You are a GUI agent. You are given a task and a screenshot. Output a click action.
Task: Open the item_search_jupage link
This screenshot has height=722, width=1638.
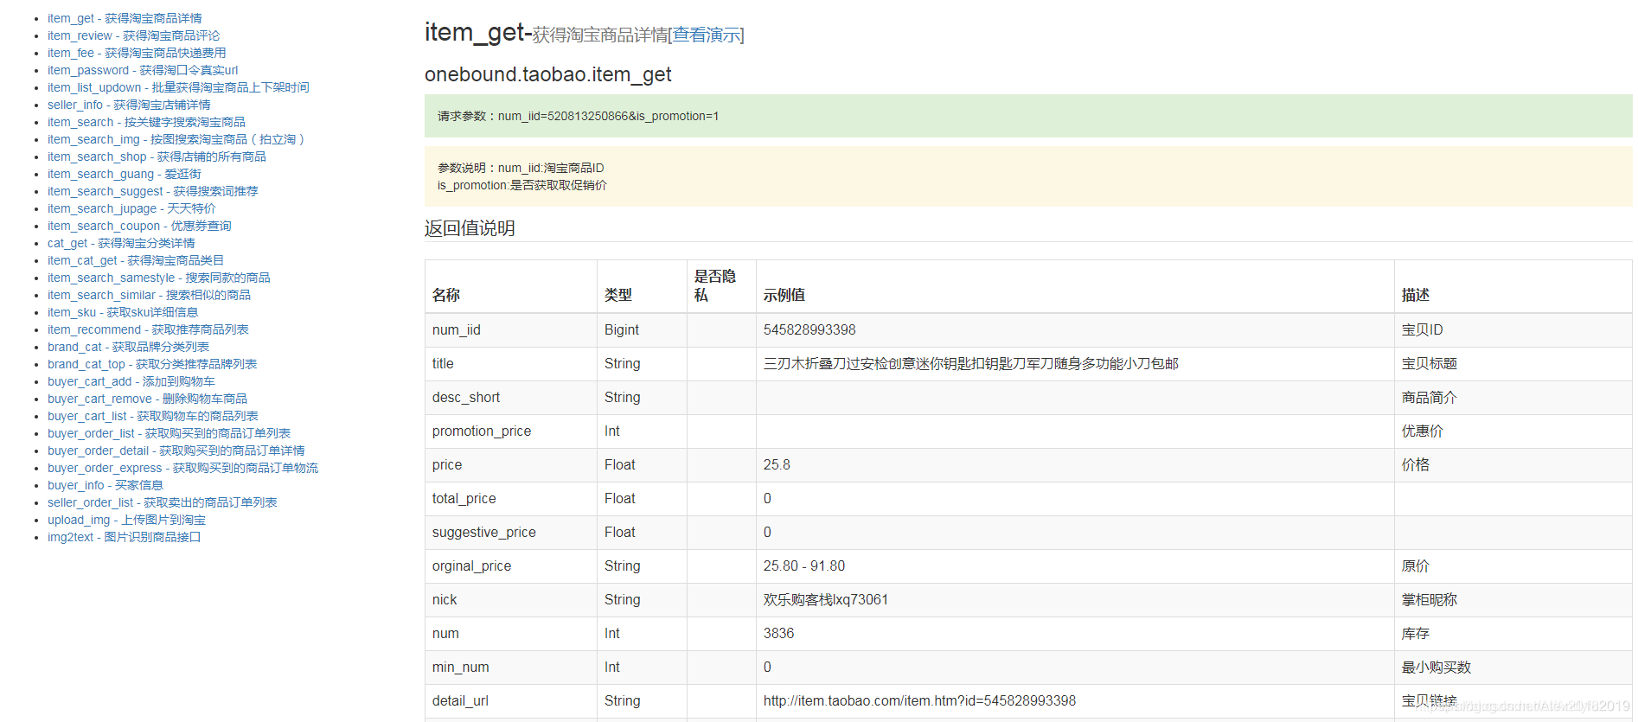tap(131, 208)
